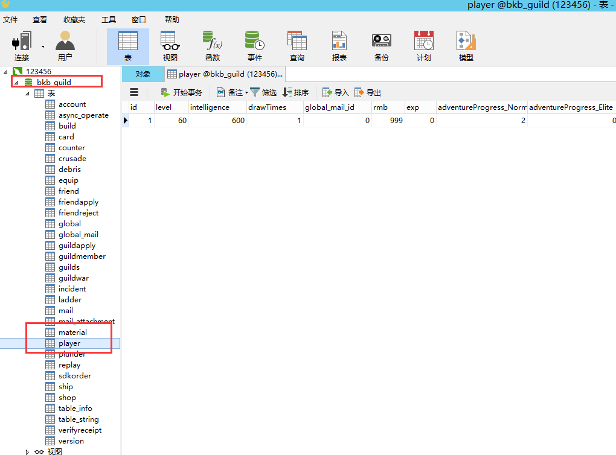
Task: Select the 视图 (View) toolbar icon
Action: (x=170, y=41)
